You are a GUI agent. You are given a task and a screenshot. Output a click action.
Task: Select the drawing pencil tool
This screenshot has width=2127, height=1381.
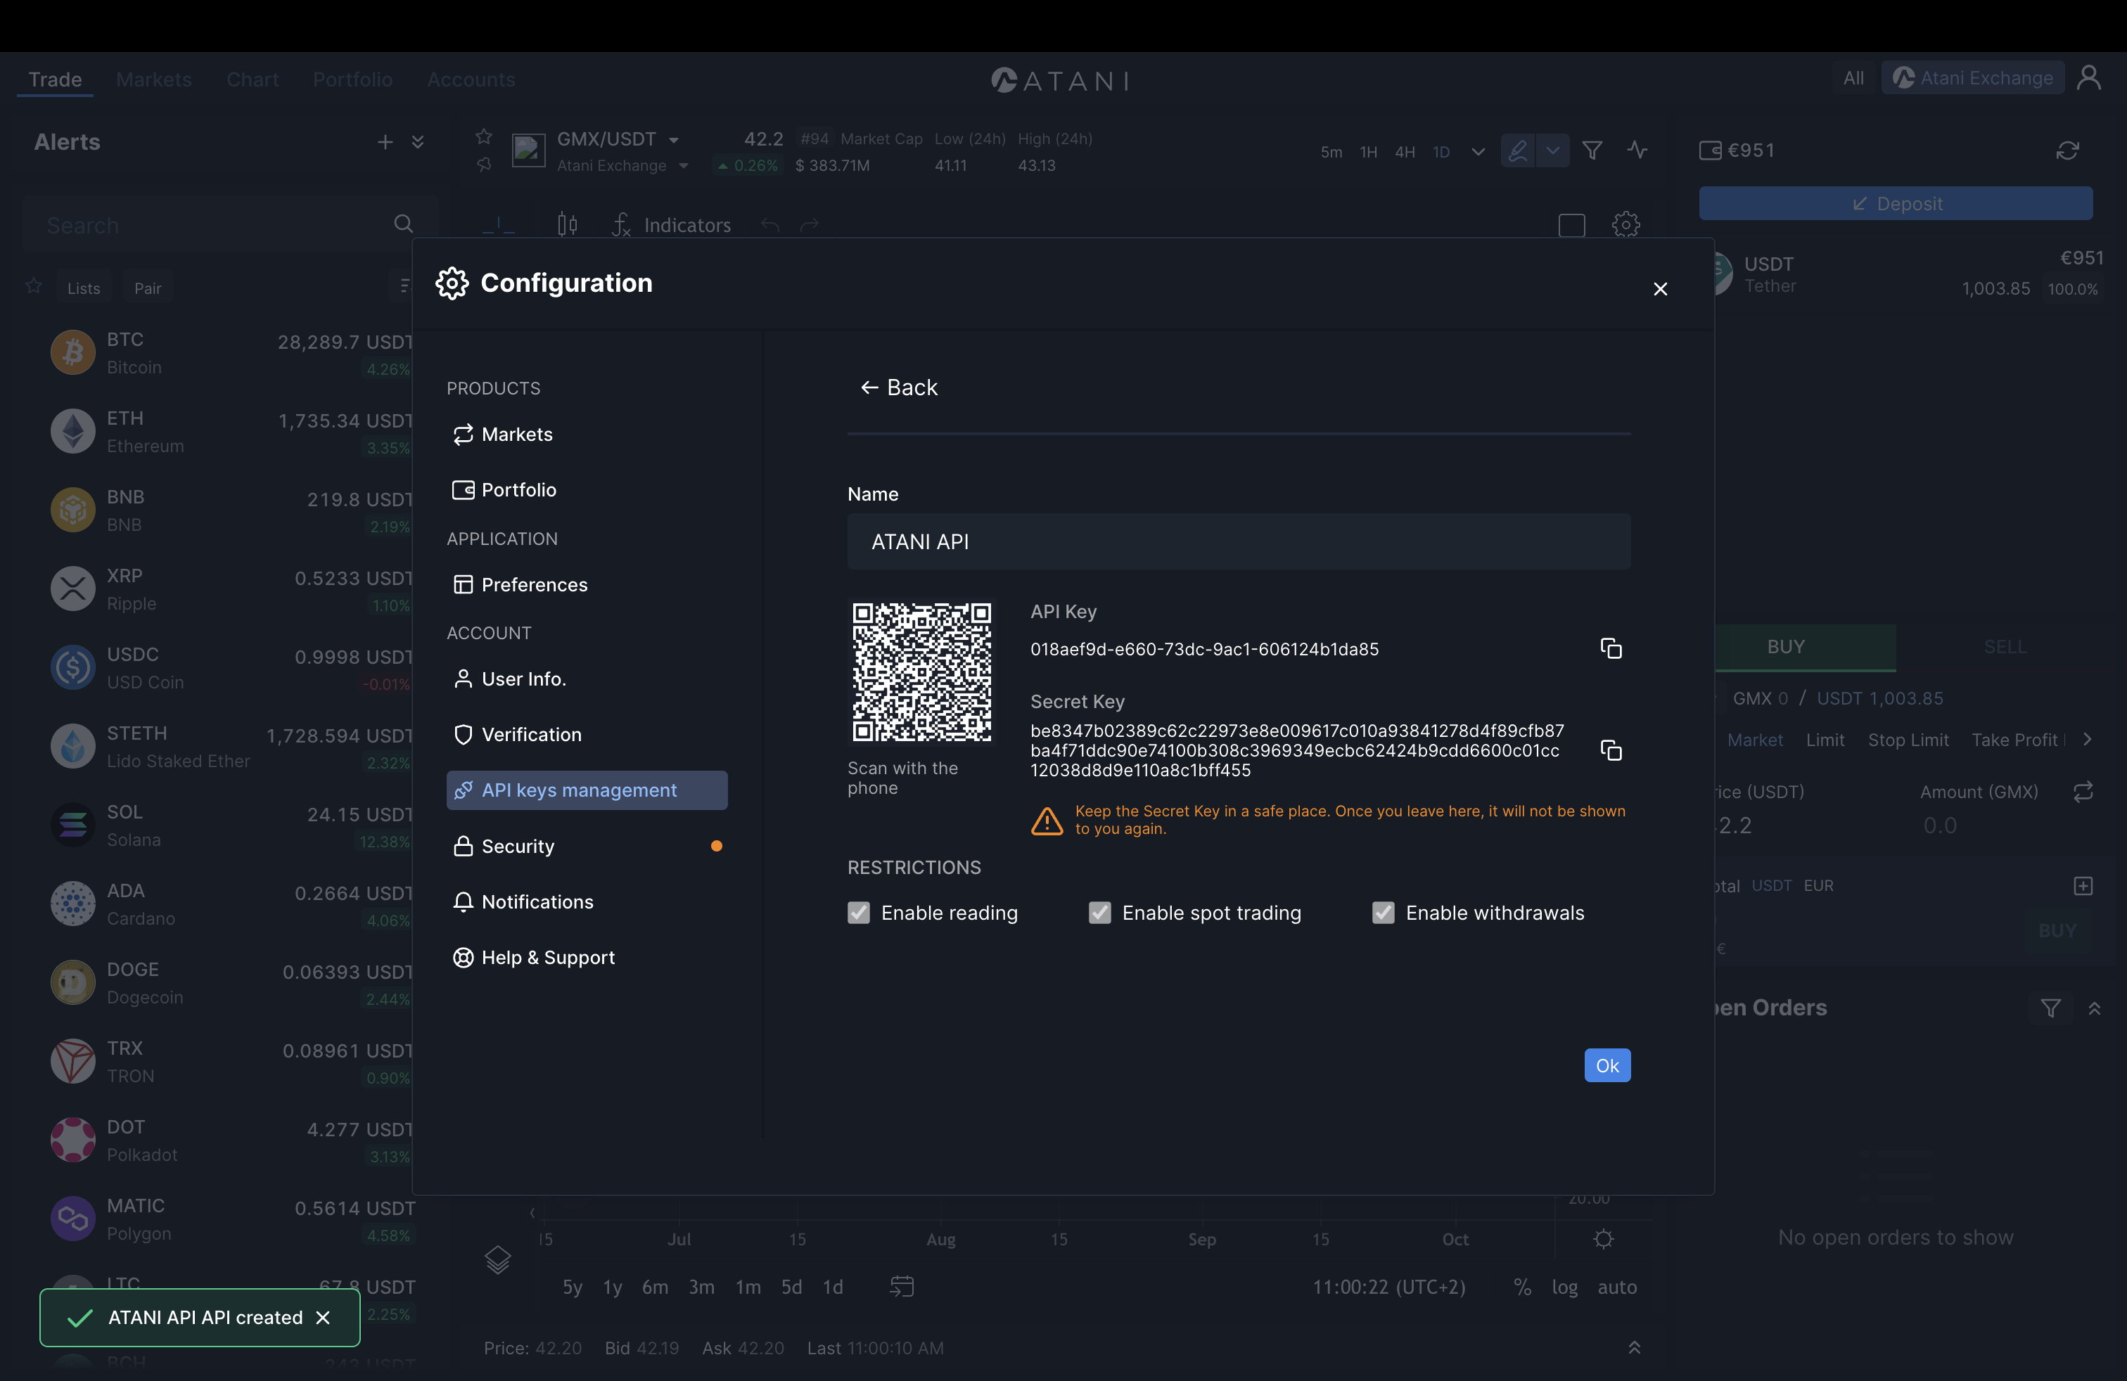click(1517, 150)
